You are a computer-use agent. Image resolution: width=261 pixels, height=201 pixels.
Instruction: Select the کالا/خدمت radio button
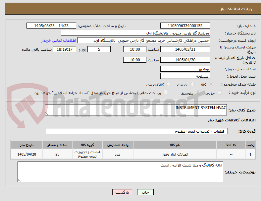coord(169,84)
